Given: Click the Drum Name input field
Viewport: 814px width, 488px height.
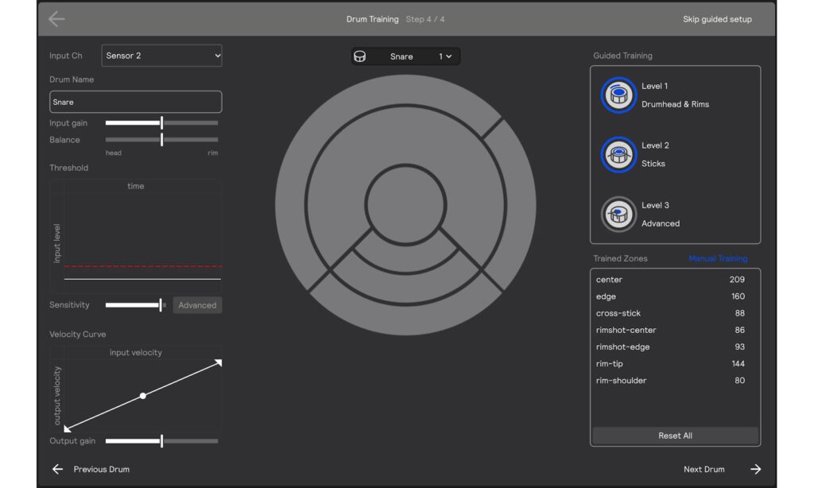Looking at the screenshot, I should (135, 102).
